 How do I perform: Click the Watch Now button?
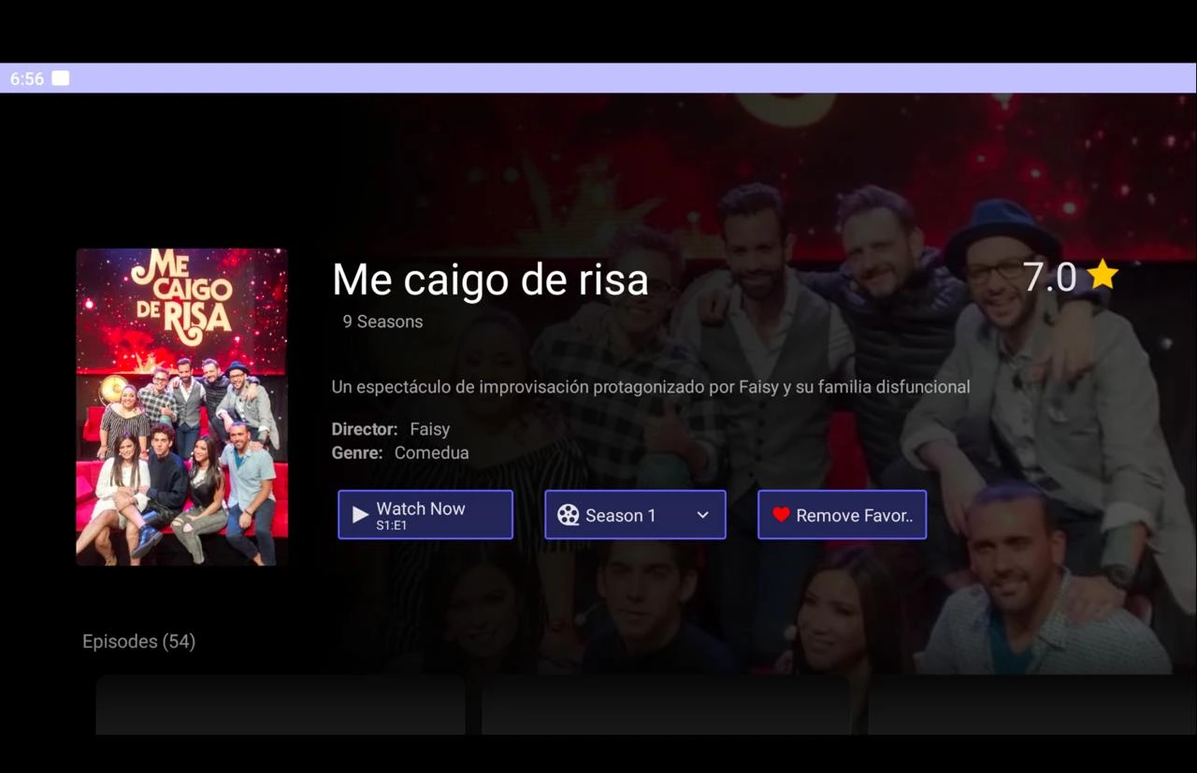pyautogui.click(x=425, y=515)
